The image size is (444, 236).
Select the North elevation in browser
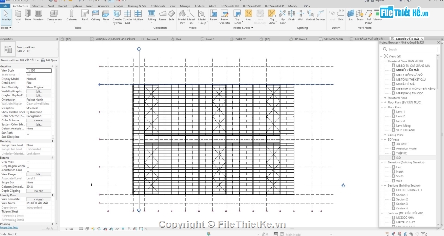point(400,172)
